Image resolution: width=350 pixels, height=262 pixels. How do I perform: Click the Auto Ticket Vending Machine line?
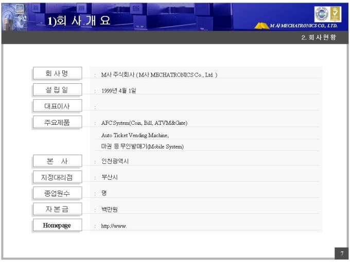(x=135, y=135)
